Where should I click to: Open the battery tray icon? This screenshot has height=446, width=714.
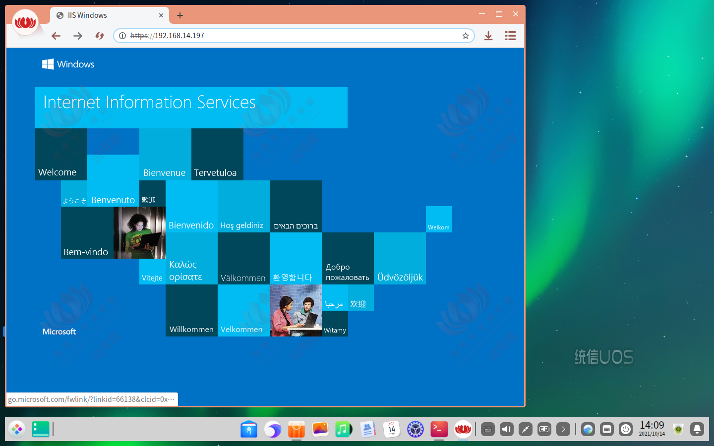click(544, 429)
